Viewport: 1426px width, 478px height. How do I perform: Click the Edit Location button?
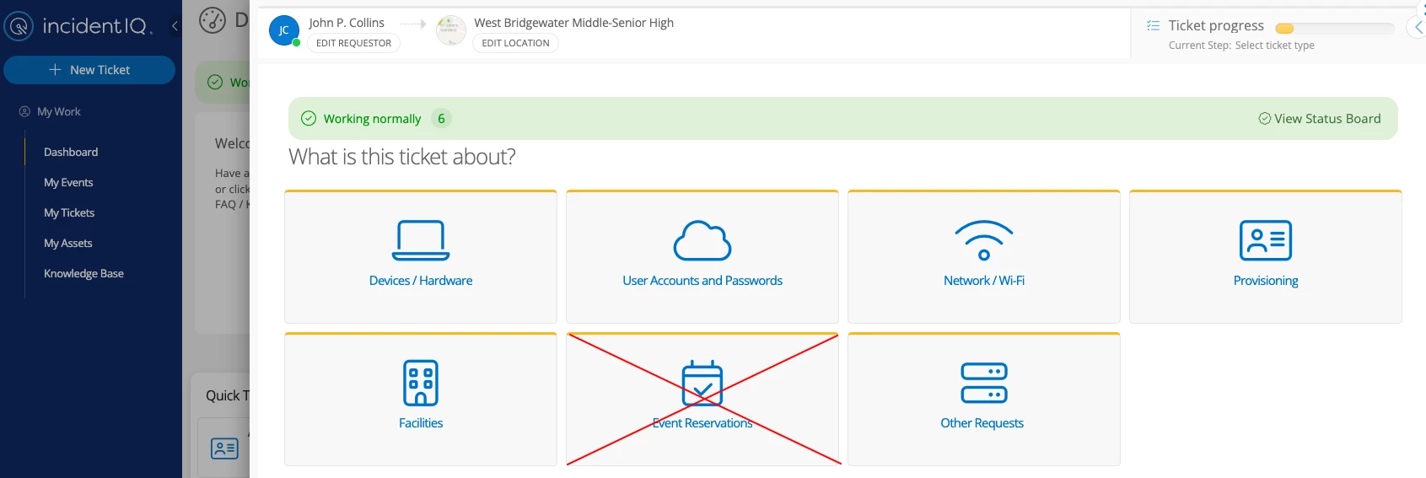[515, 43]
